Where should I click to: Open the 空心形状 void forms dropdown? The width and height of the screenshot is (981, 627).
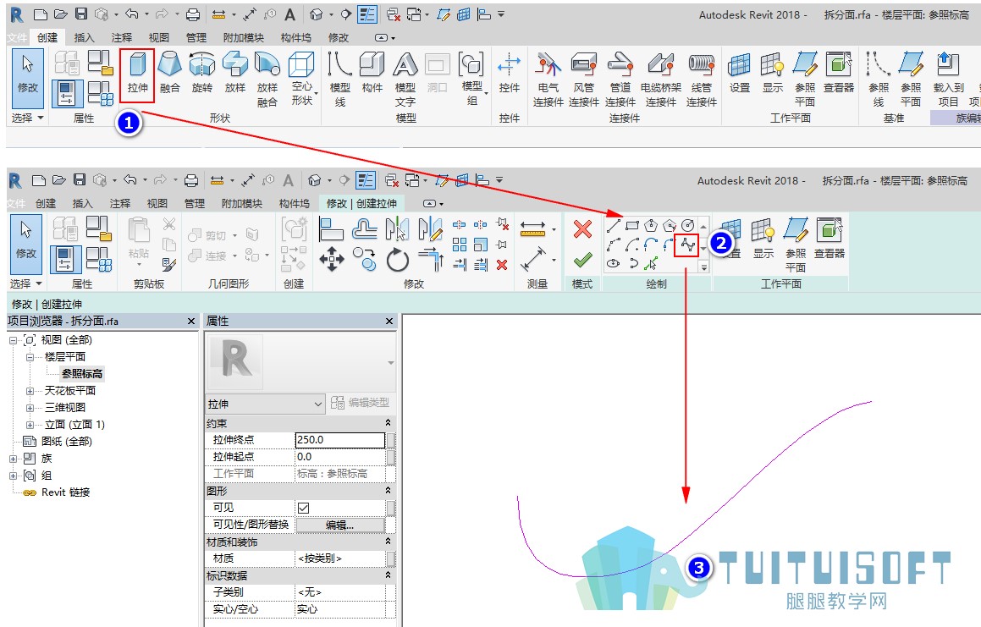[301, 80]
